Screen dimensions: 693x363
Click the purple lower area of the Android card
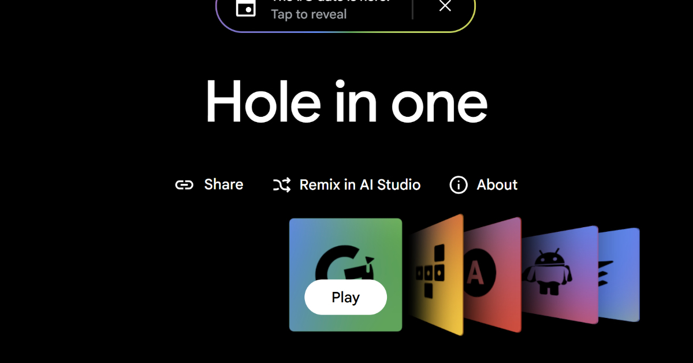560,312
